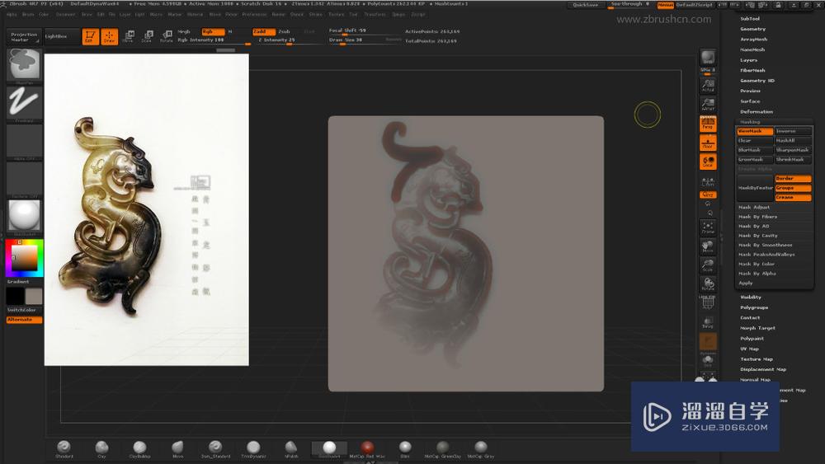The image size is (825, 464).
Task: Click the BPR render icon on right shelf
Action: click(x=708, y=58)
